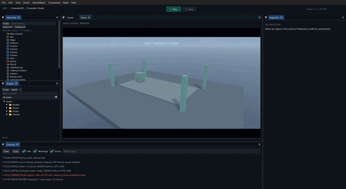Disable the Warnings log filter

(35, 151)
